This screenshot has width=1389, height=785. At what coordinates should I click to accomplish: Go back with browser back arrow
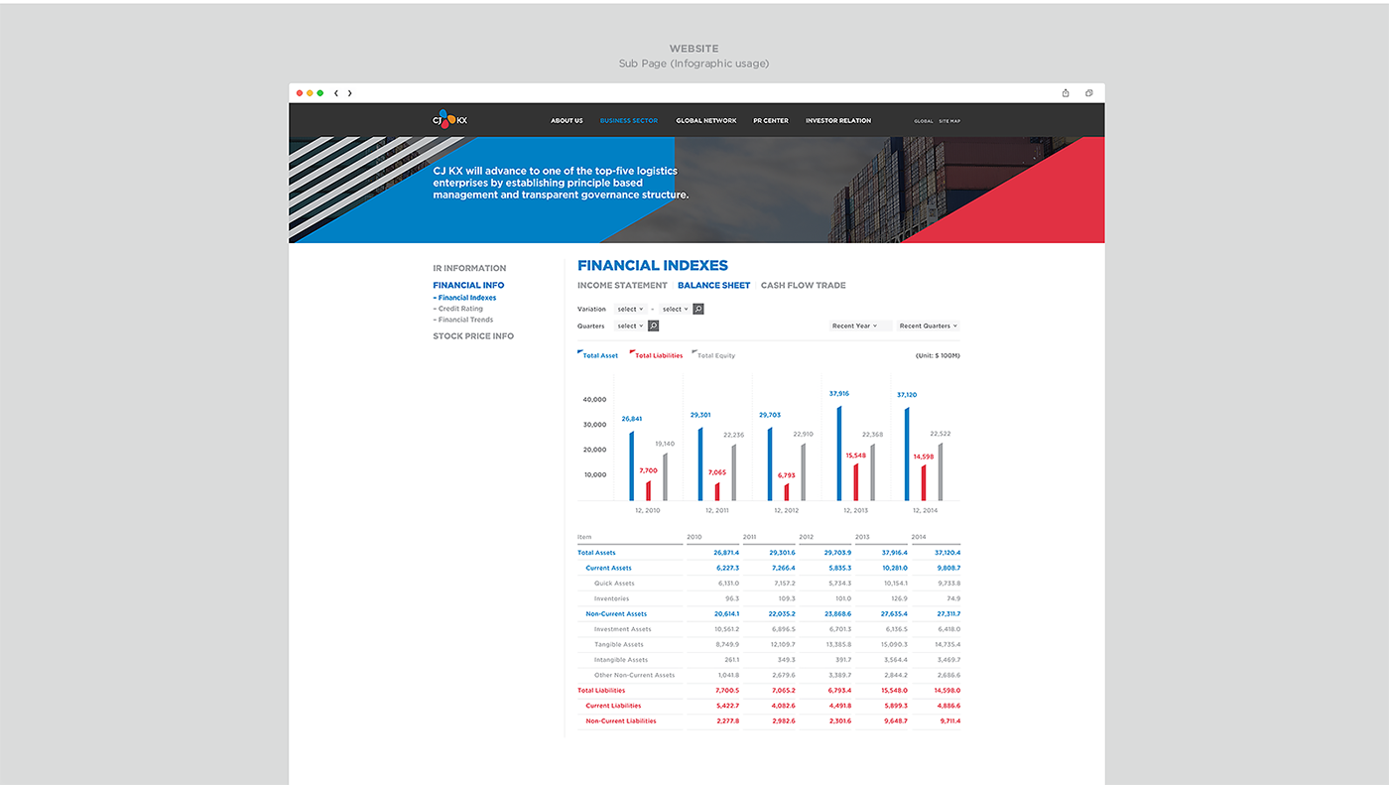(336, 93)
